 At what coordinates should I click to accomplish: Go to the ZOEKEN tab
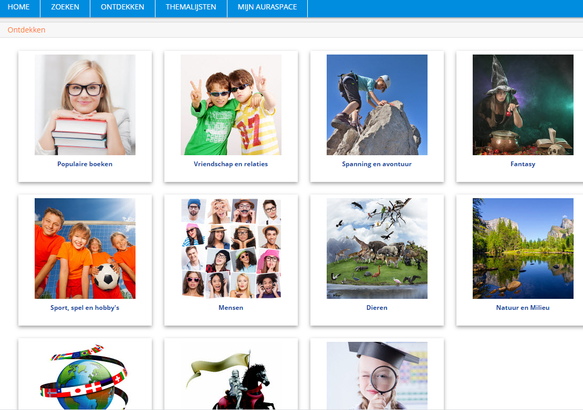click(x=65, y=7)
